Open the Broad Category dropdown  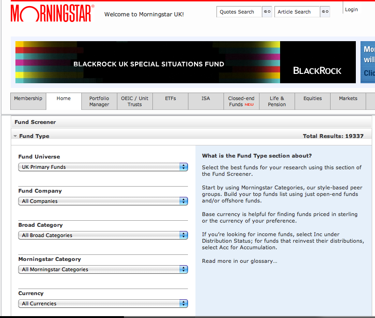[x=103, y=235]
